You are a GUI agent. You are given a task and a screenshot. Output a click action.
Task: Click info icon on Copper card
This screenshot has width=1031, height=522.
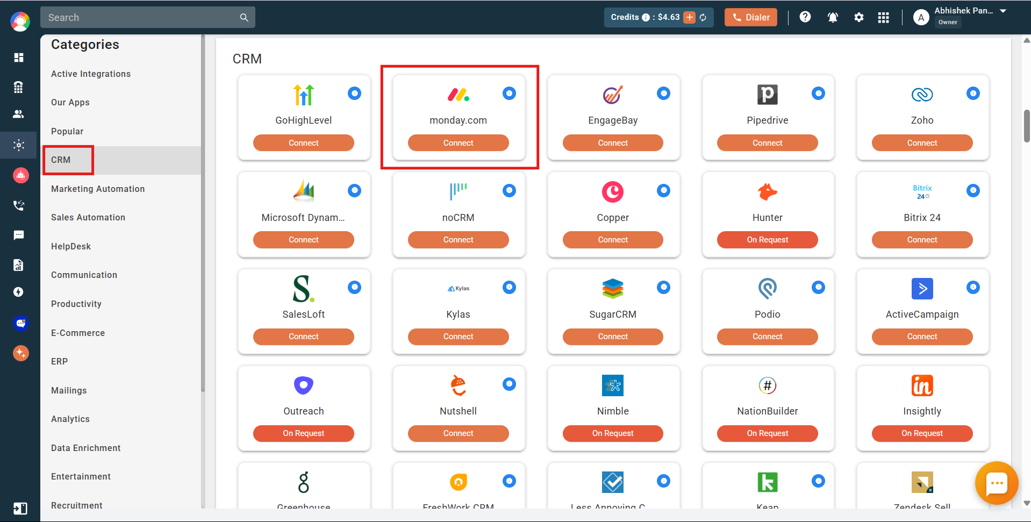point(663,190)
